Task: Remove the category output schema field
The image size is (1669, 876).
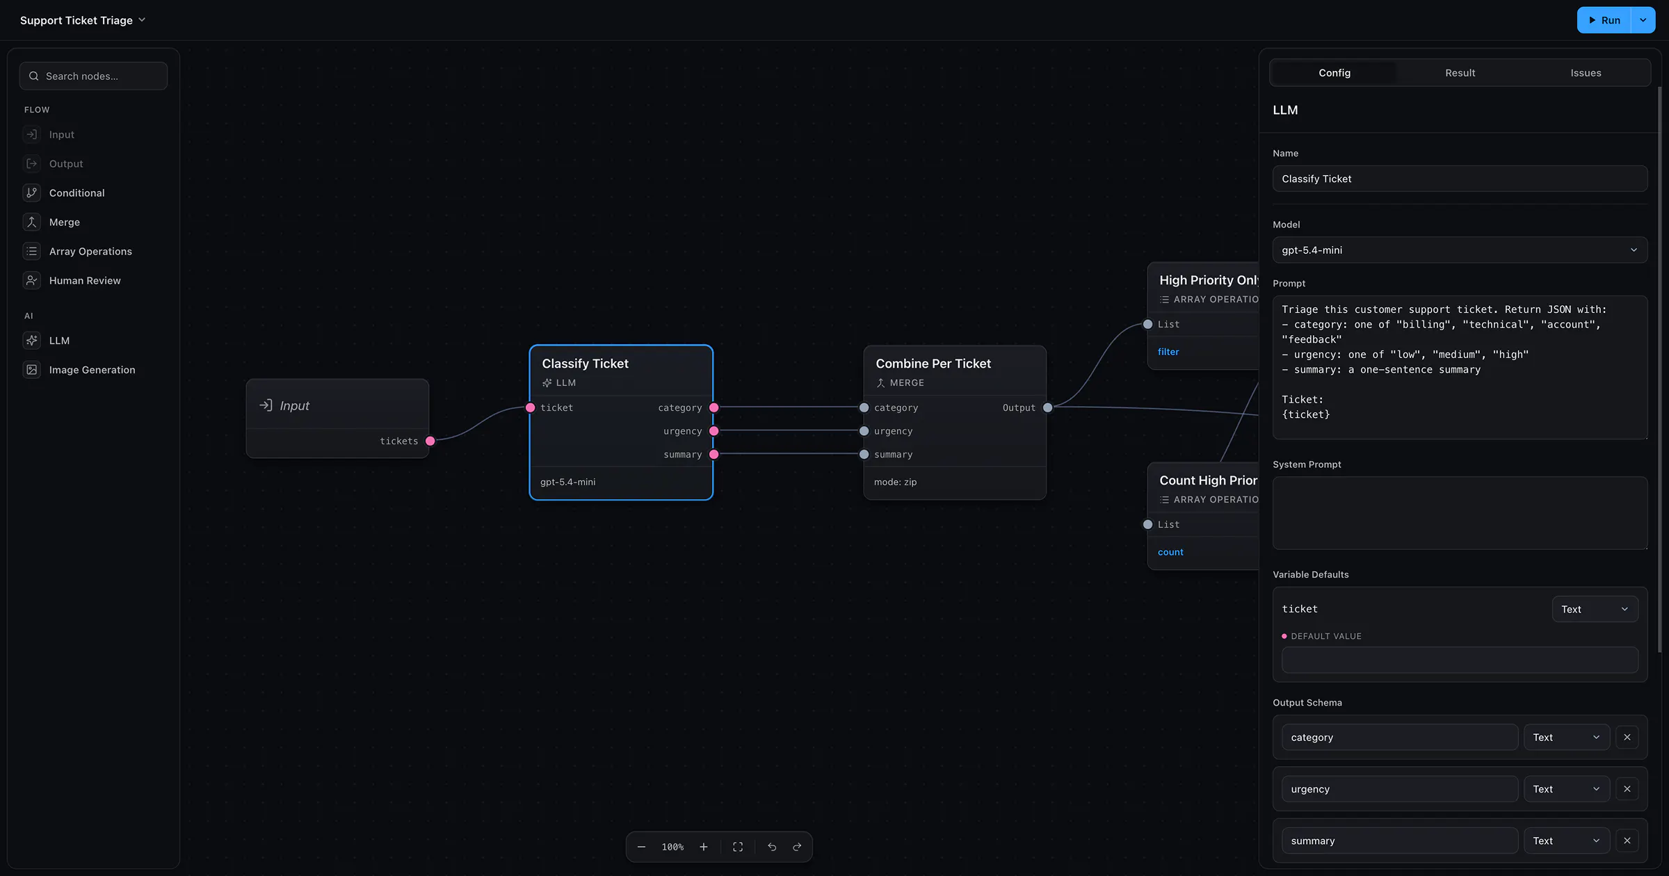Action: tap(1627, 737)
